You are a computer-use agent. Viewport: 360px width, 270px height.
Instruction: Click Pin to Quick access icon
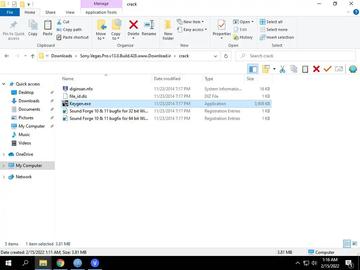(14, 25)
